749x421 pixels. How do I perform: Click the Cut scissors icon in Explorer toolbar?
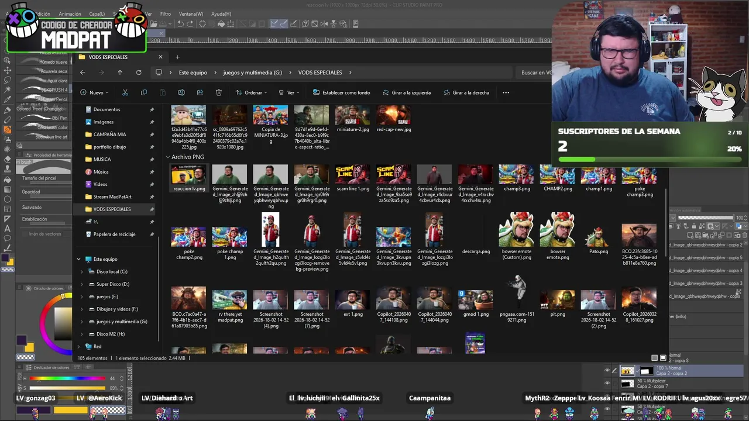pyautogui.click(x=125, y=92)
